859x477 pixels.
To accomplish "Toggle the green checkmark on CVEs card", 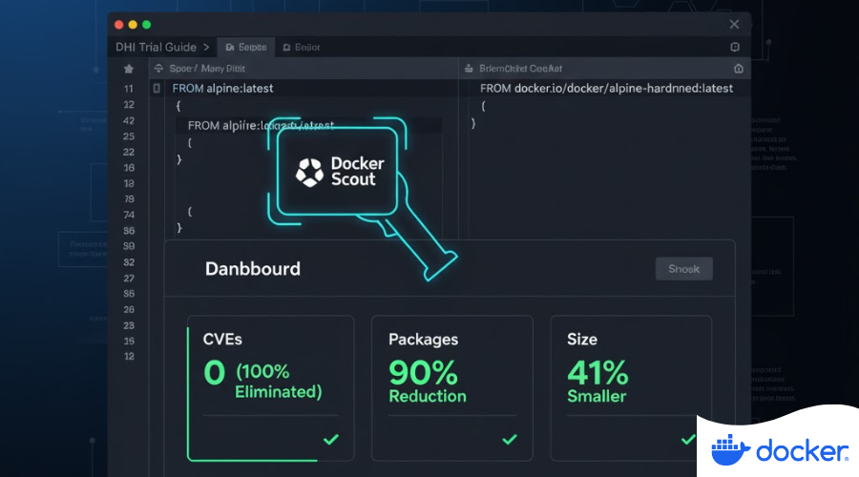I will click(330, 439).
